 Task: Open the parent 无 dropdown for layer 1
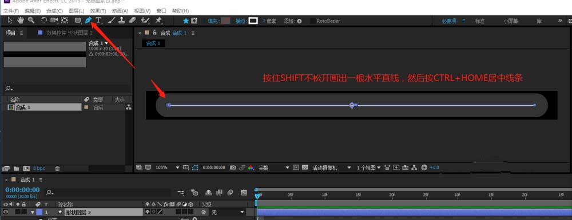228,212
